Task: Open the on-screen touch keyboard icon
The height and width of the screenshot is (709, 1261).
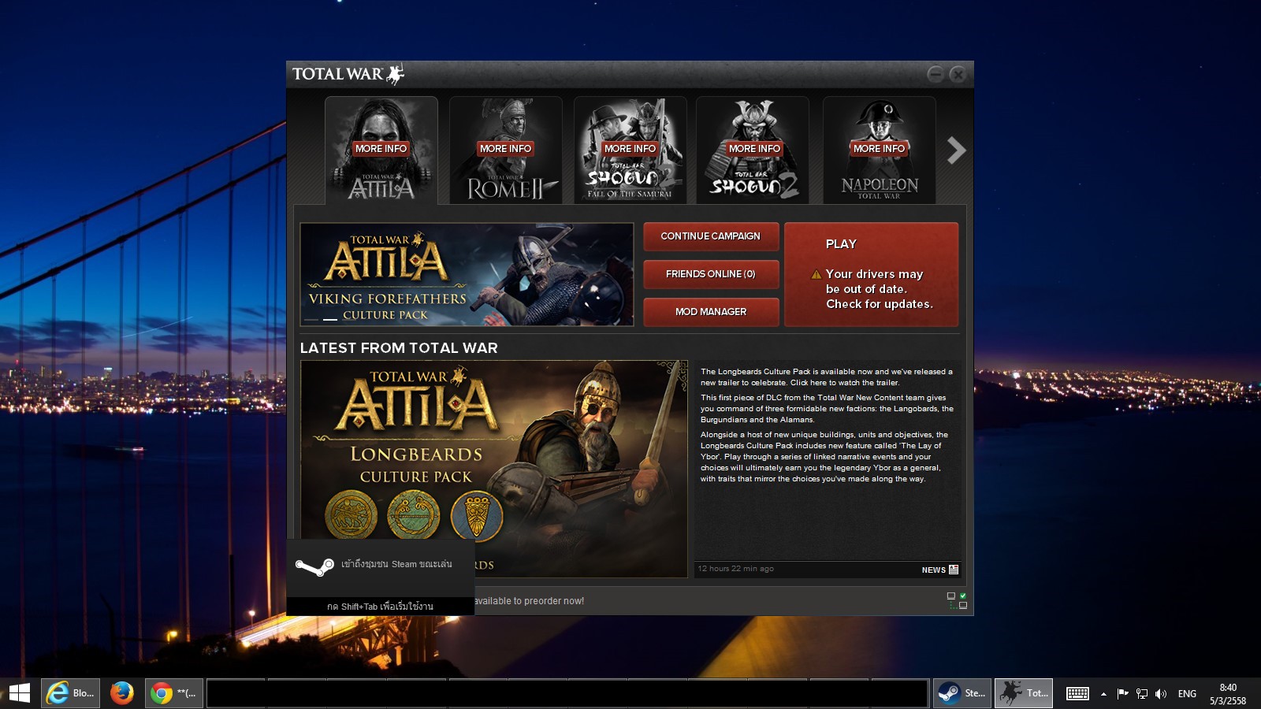Action: click(1077, 693)
